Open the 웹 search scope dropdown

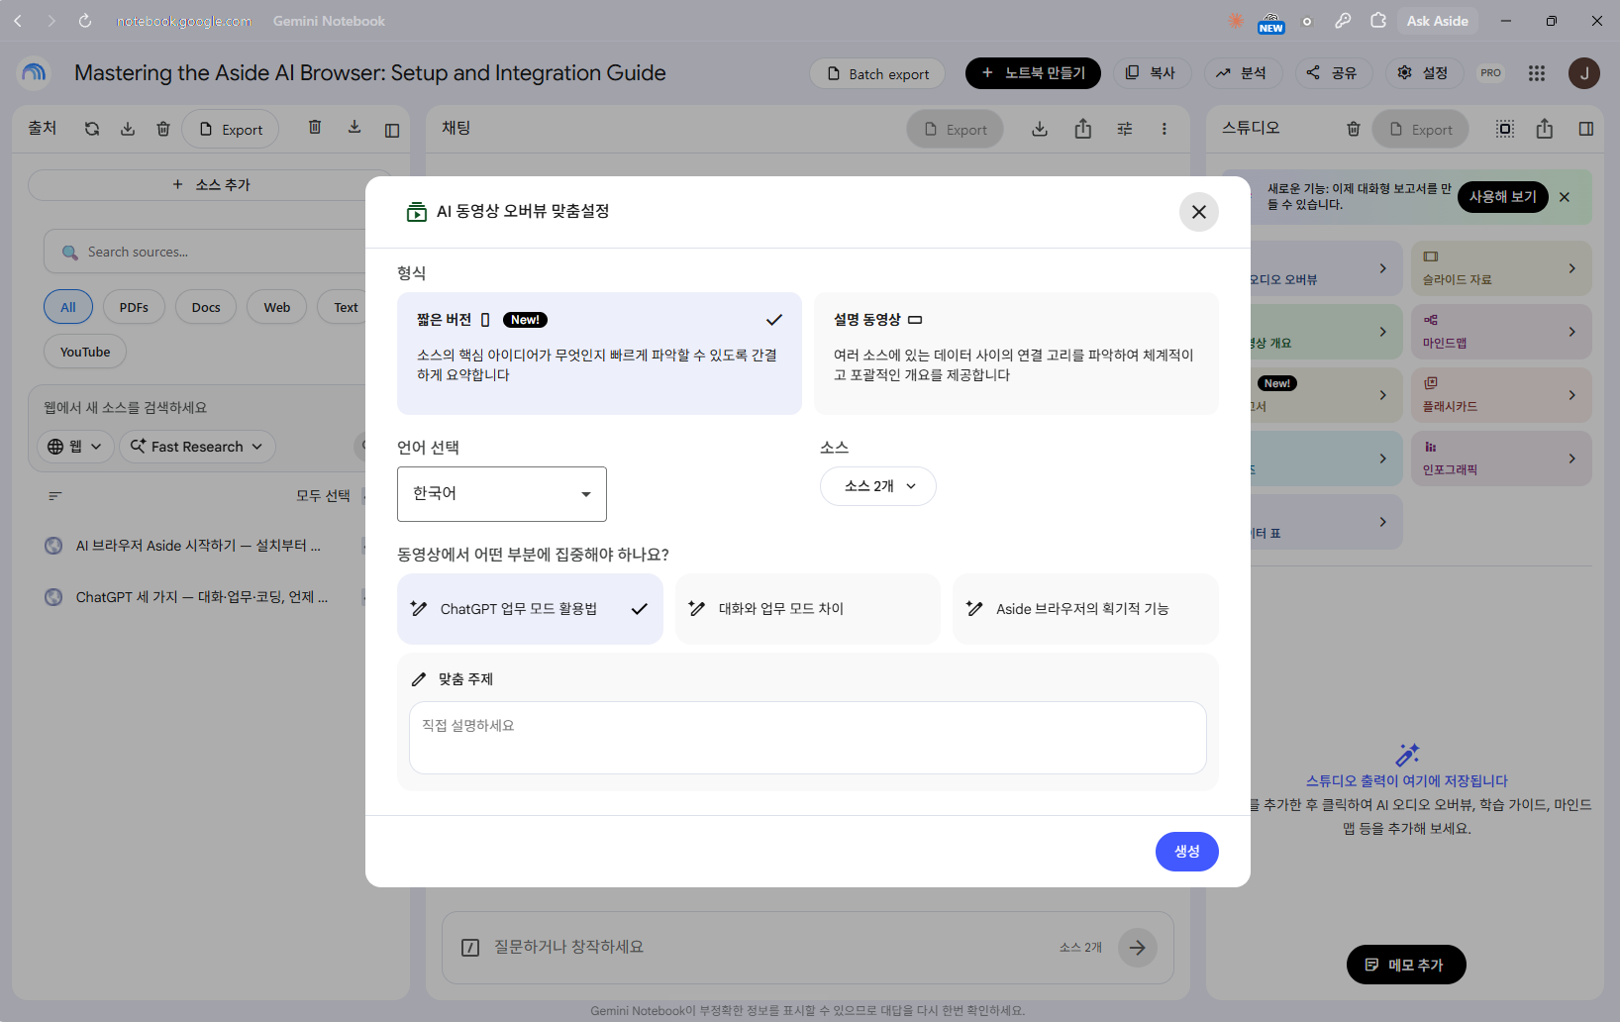coord(75,447)
